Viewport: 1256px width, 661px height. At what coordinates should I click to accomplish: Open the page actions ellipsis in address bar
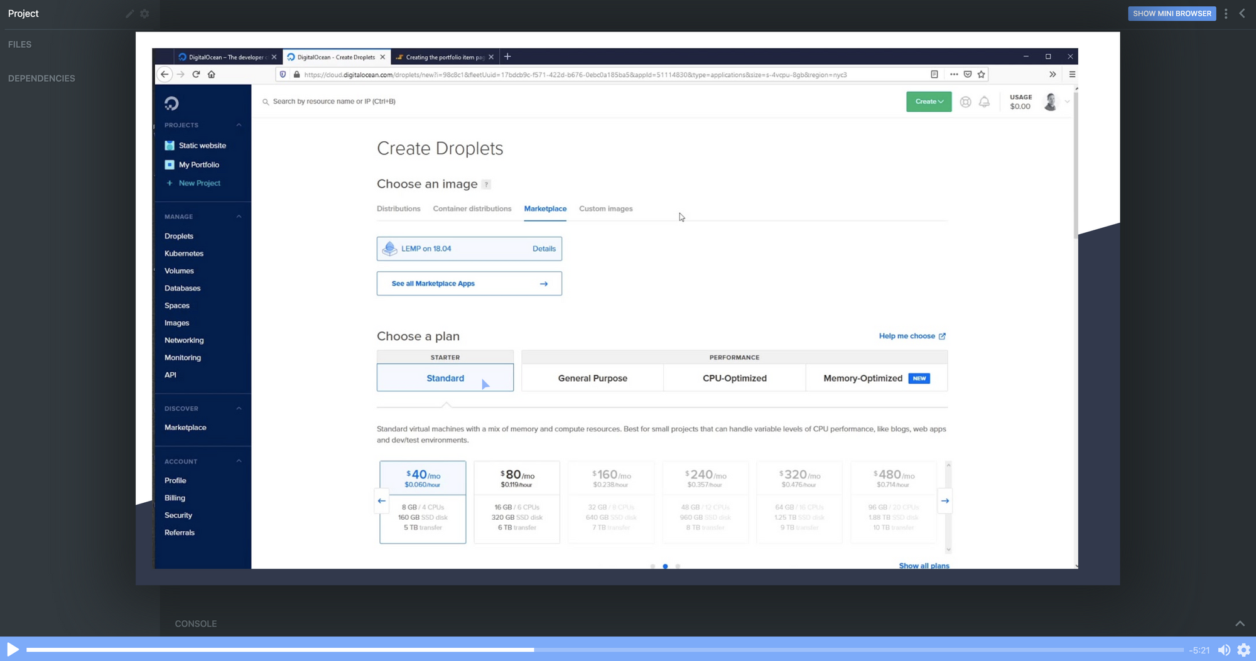click(x=954, y=74)
